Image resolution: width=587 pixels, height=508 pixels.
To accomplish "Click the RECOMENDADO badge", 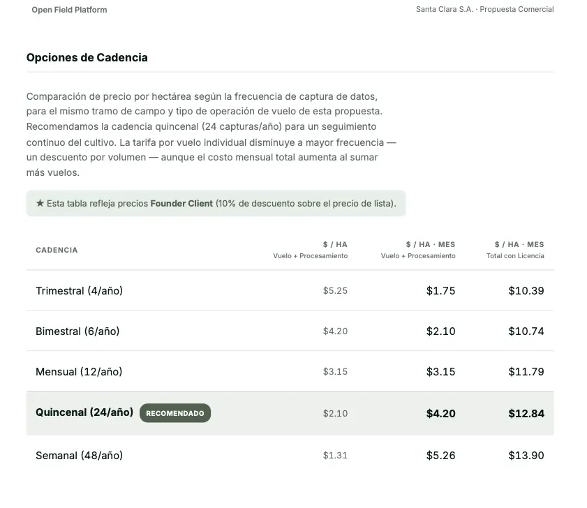I will (x=175, y=413).
